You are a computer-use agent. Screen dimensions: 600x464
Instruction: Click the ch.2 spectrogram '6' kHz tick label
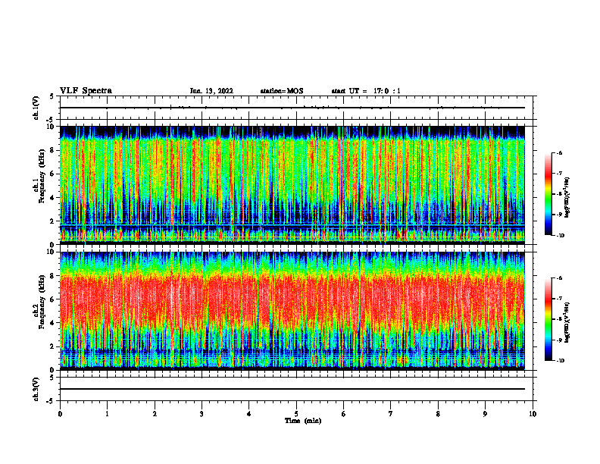pos(53,299)
